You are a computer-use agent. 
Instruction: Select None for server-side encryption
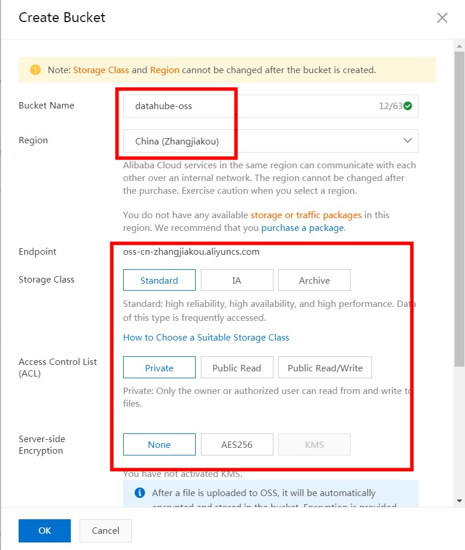[159, 444]
